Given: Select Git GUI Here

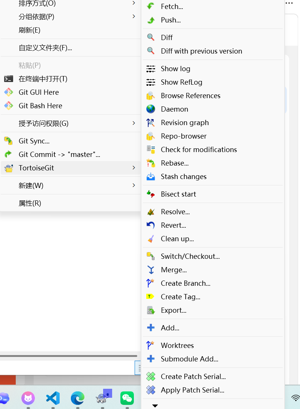Looking at the screenshot, I should click(70, 93).
